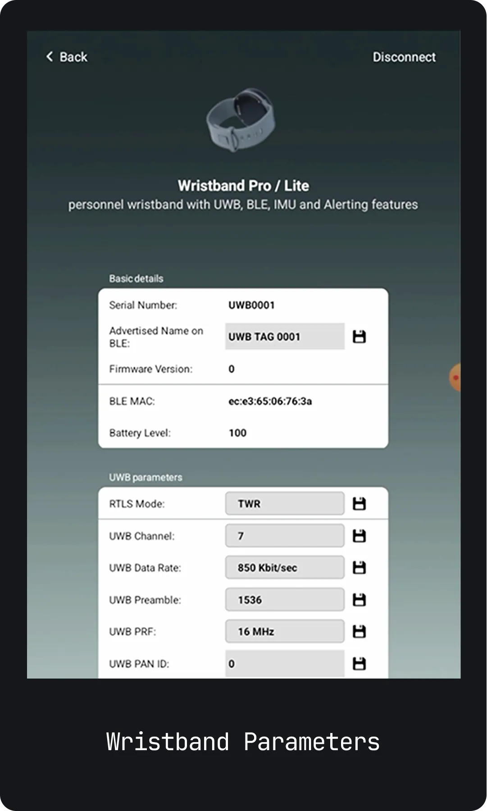Save the UWB PRF setting
This screenshot has width=487, height=811.
[x=359, y=632]
